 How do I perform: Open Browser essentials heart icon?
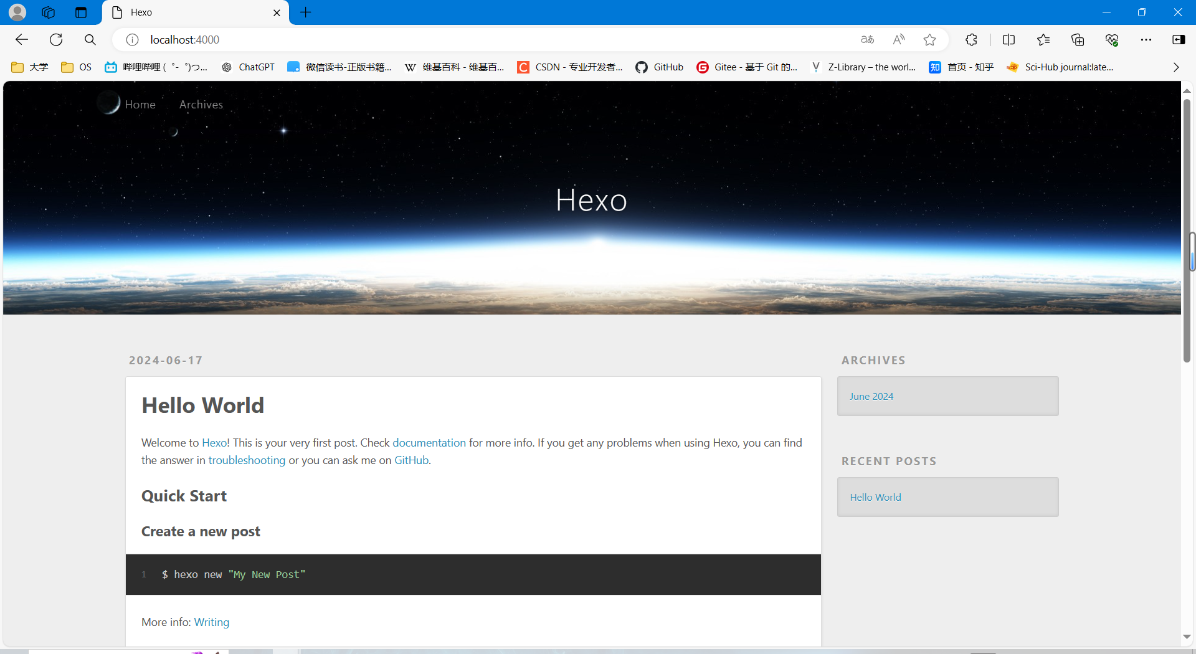1112,40
